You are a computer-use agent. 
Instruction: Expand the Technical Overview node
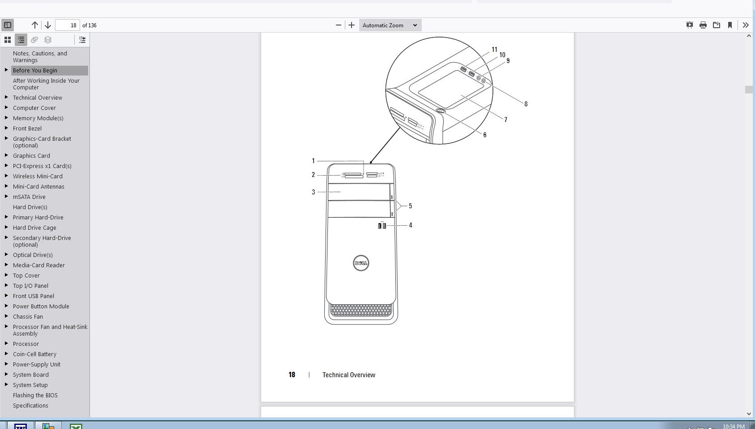click(6, 97)
